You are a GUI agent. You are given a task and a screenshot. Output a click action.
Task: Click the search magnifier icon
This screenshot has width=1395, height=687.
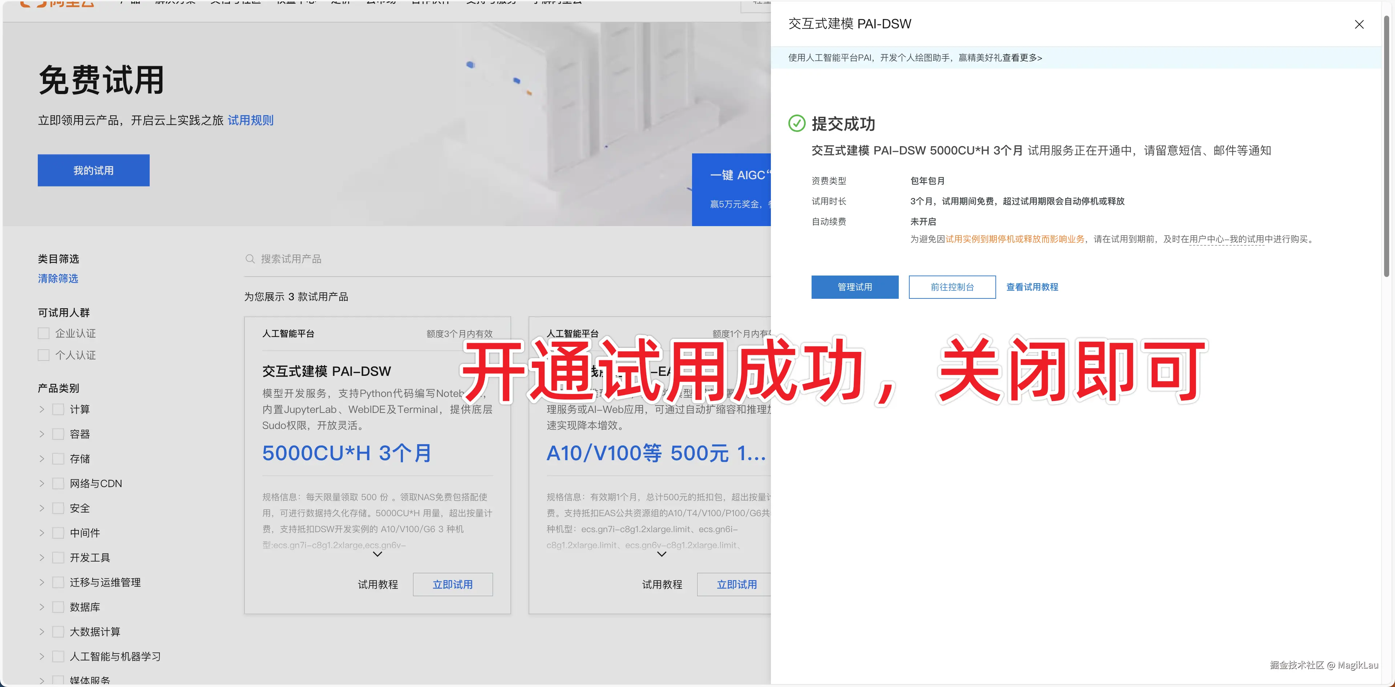[250, 259]
